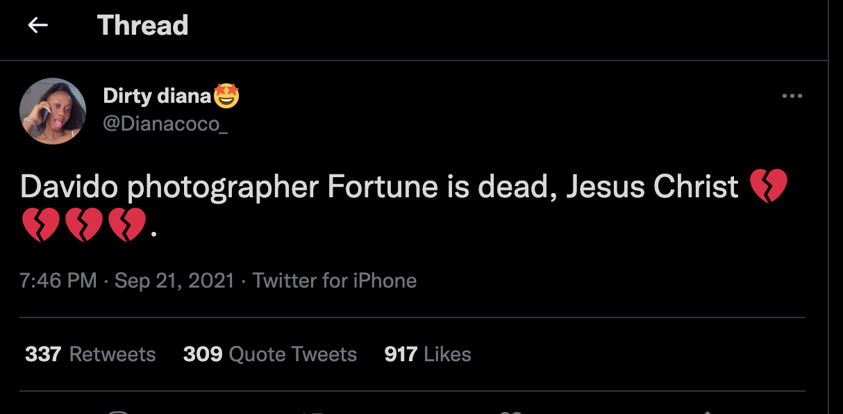This screenshot has width=843, height=414.
Task: Open the Twitter for iPhone source link
Action: 335,281
